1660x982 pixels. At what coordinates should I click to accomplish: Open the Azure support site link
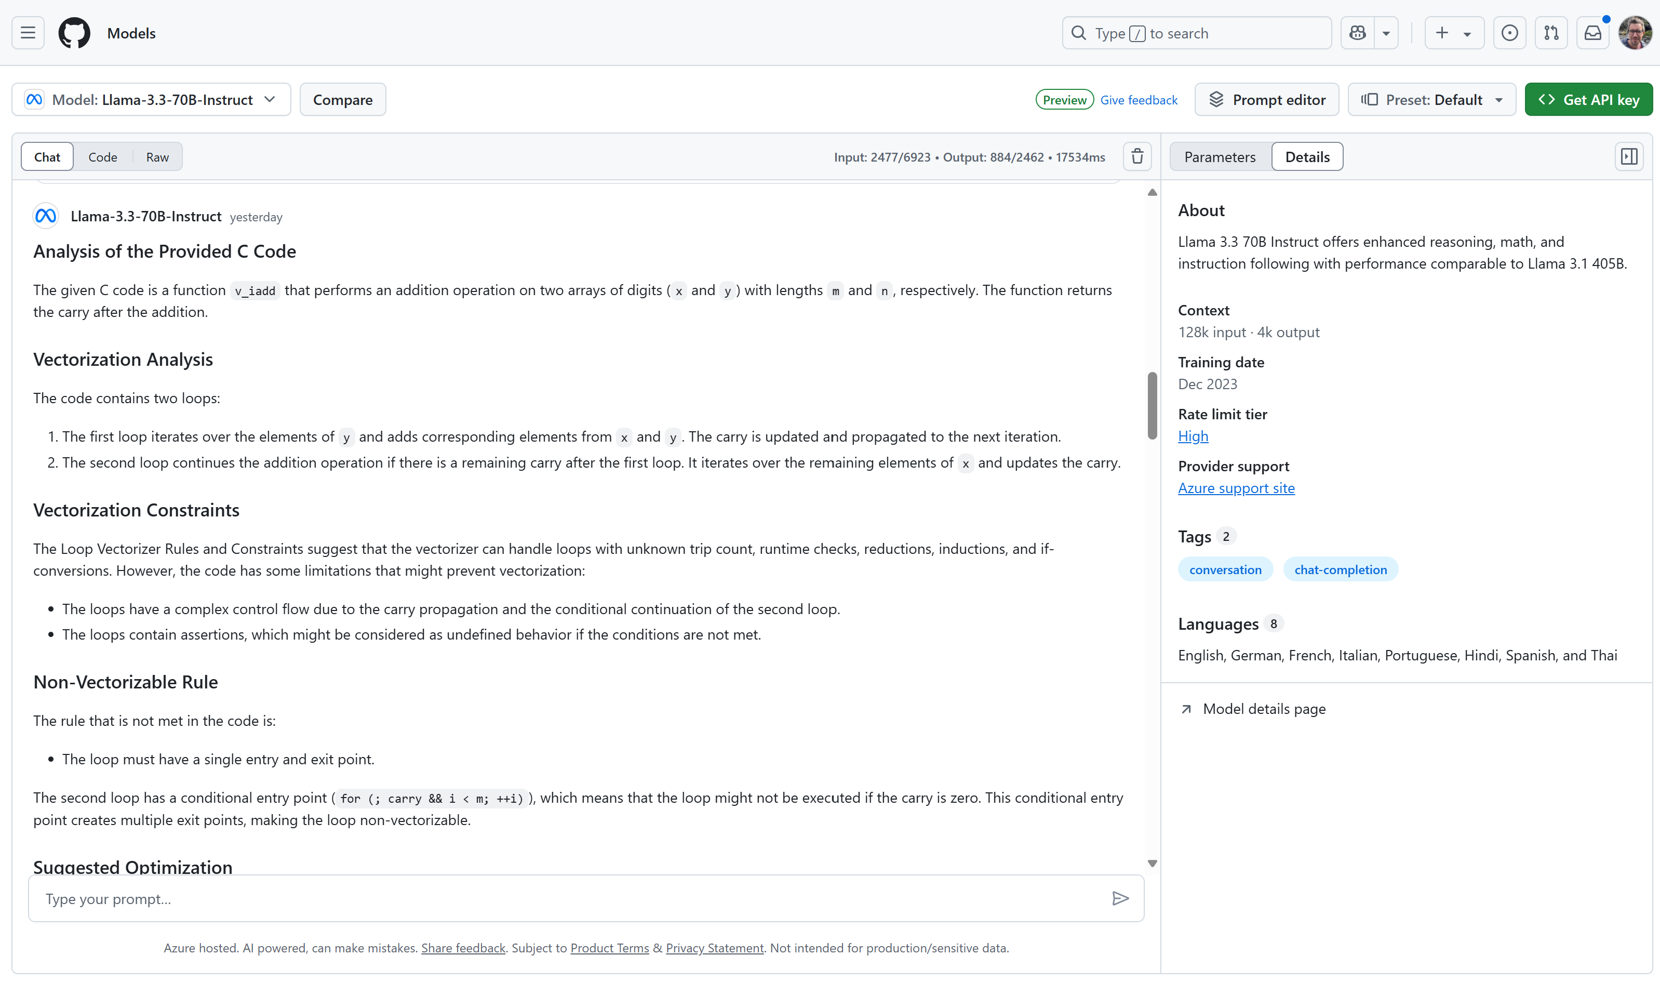[1236, 488]
